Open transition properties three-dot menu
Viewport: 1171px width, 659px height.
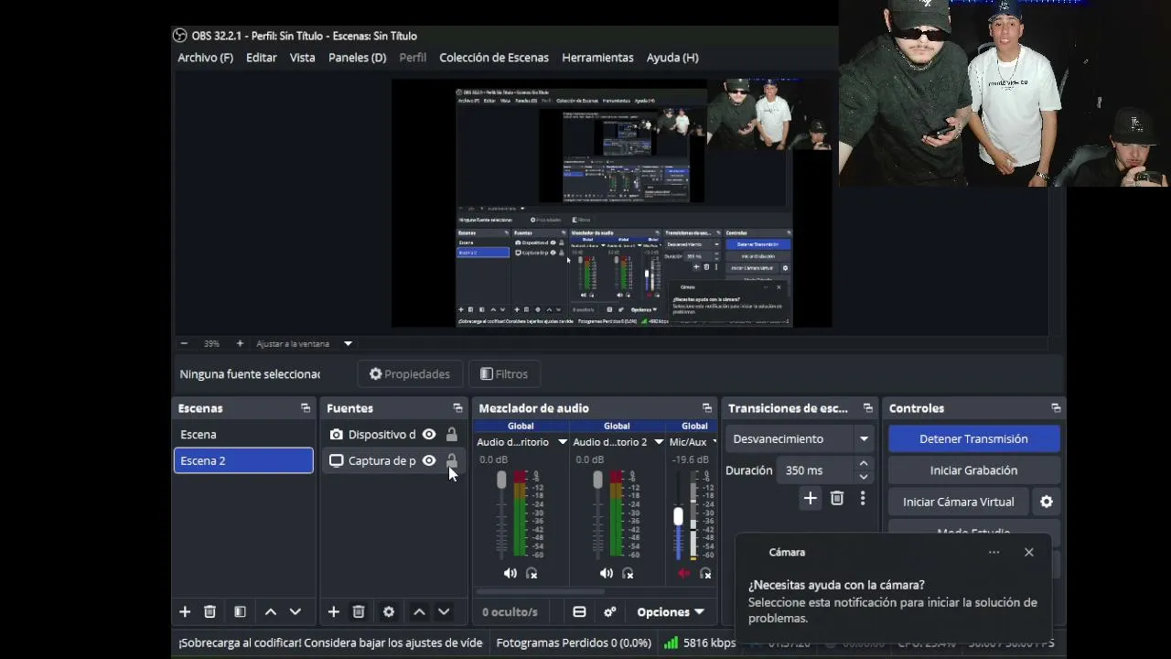point(862,498)
